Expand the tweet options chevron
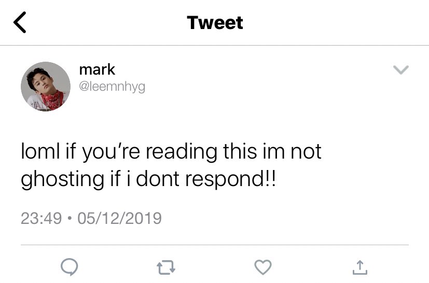Screen dimensions: 429x283 click(401, 70)
